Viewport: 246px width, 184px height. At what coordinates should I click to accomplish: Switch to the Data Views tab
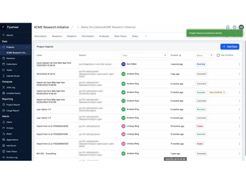tap(121, 36)
